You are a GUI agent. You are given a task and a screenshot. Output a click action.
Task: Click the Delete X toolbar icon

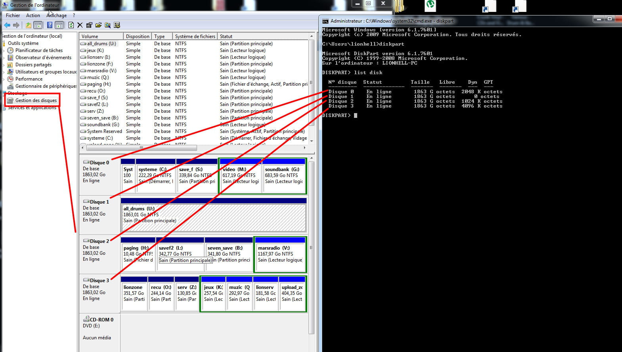pyautogui.click(x=80, y=25)
